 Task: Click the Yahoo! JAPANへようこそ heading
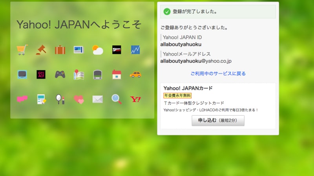click(79, 25)
